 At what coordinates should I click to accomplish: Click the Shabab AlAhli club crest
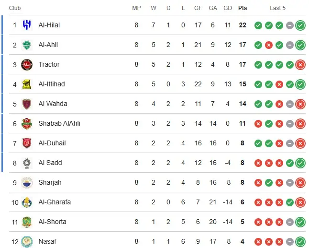(x=27, y=123)
